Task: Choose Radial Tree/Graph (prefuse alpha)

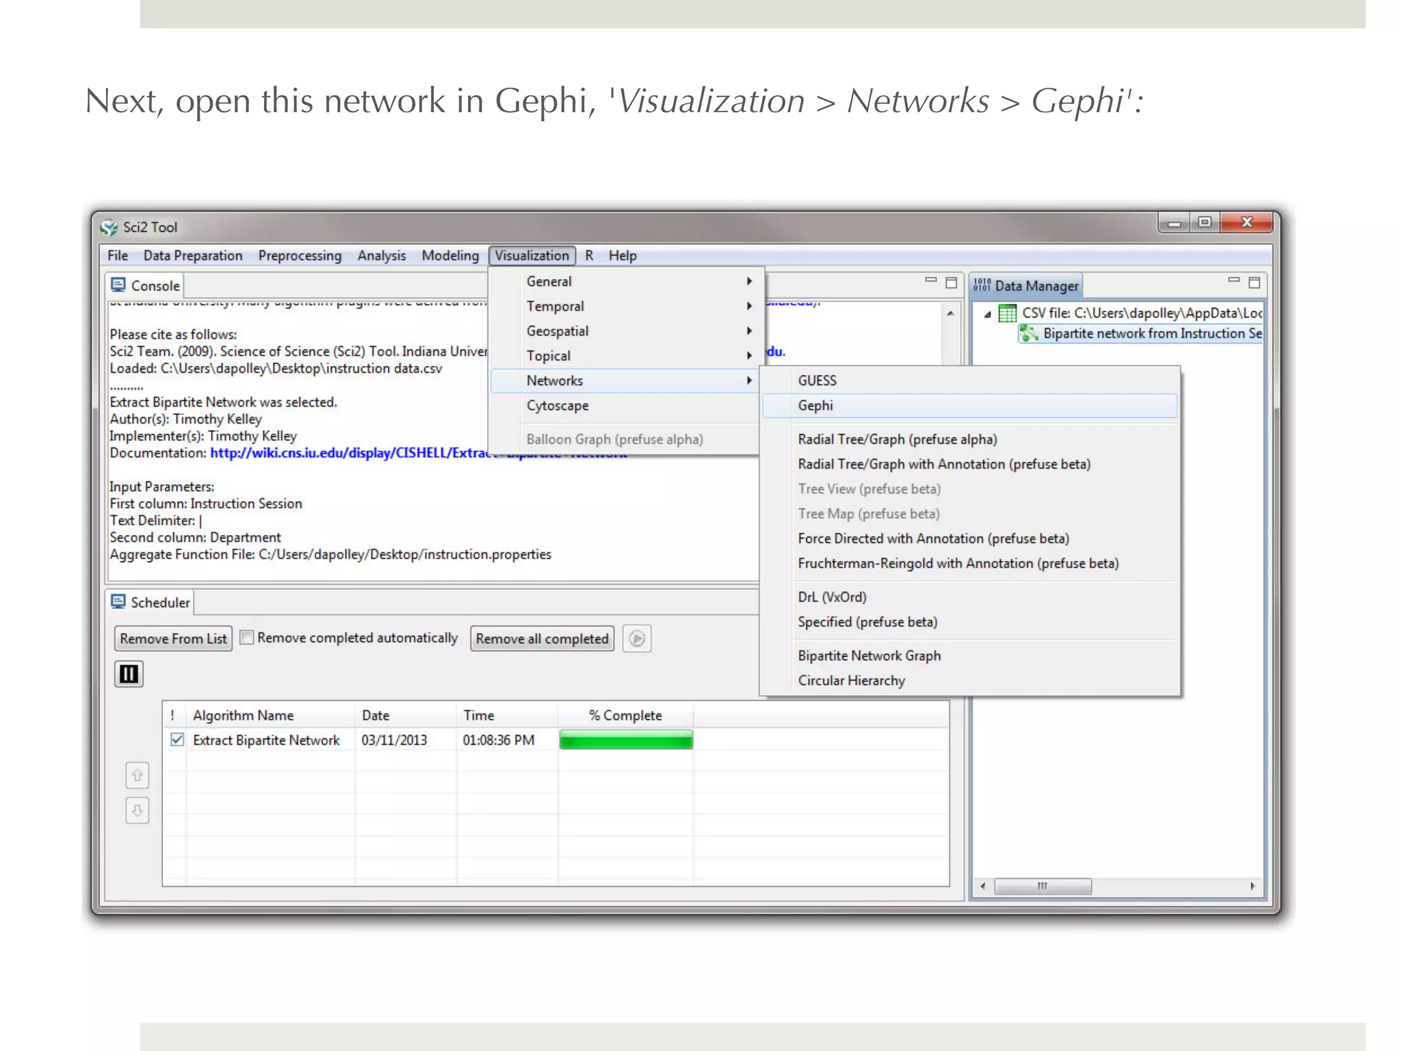Action: (969, 439)
